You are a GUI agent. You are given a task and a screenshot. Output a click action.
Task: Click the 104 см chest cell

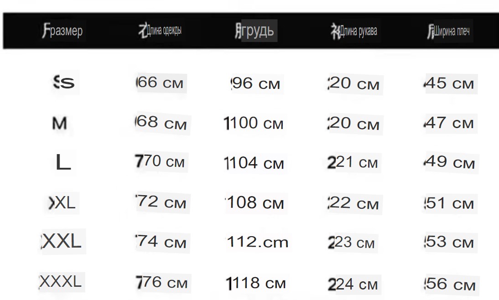(254, 163)
